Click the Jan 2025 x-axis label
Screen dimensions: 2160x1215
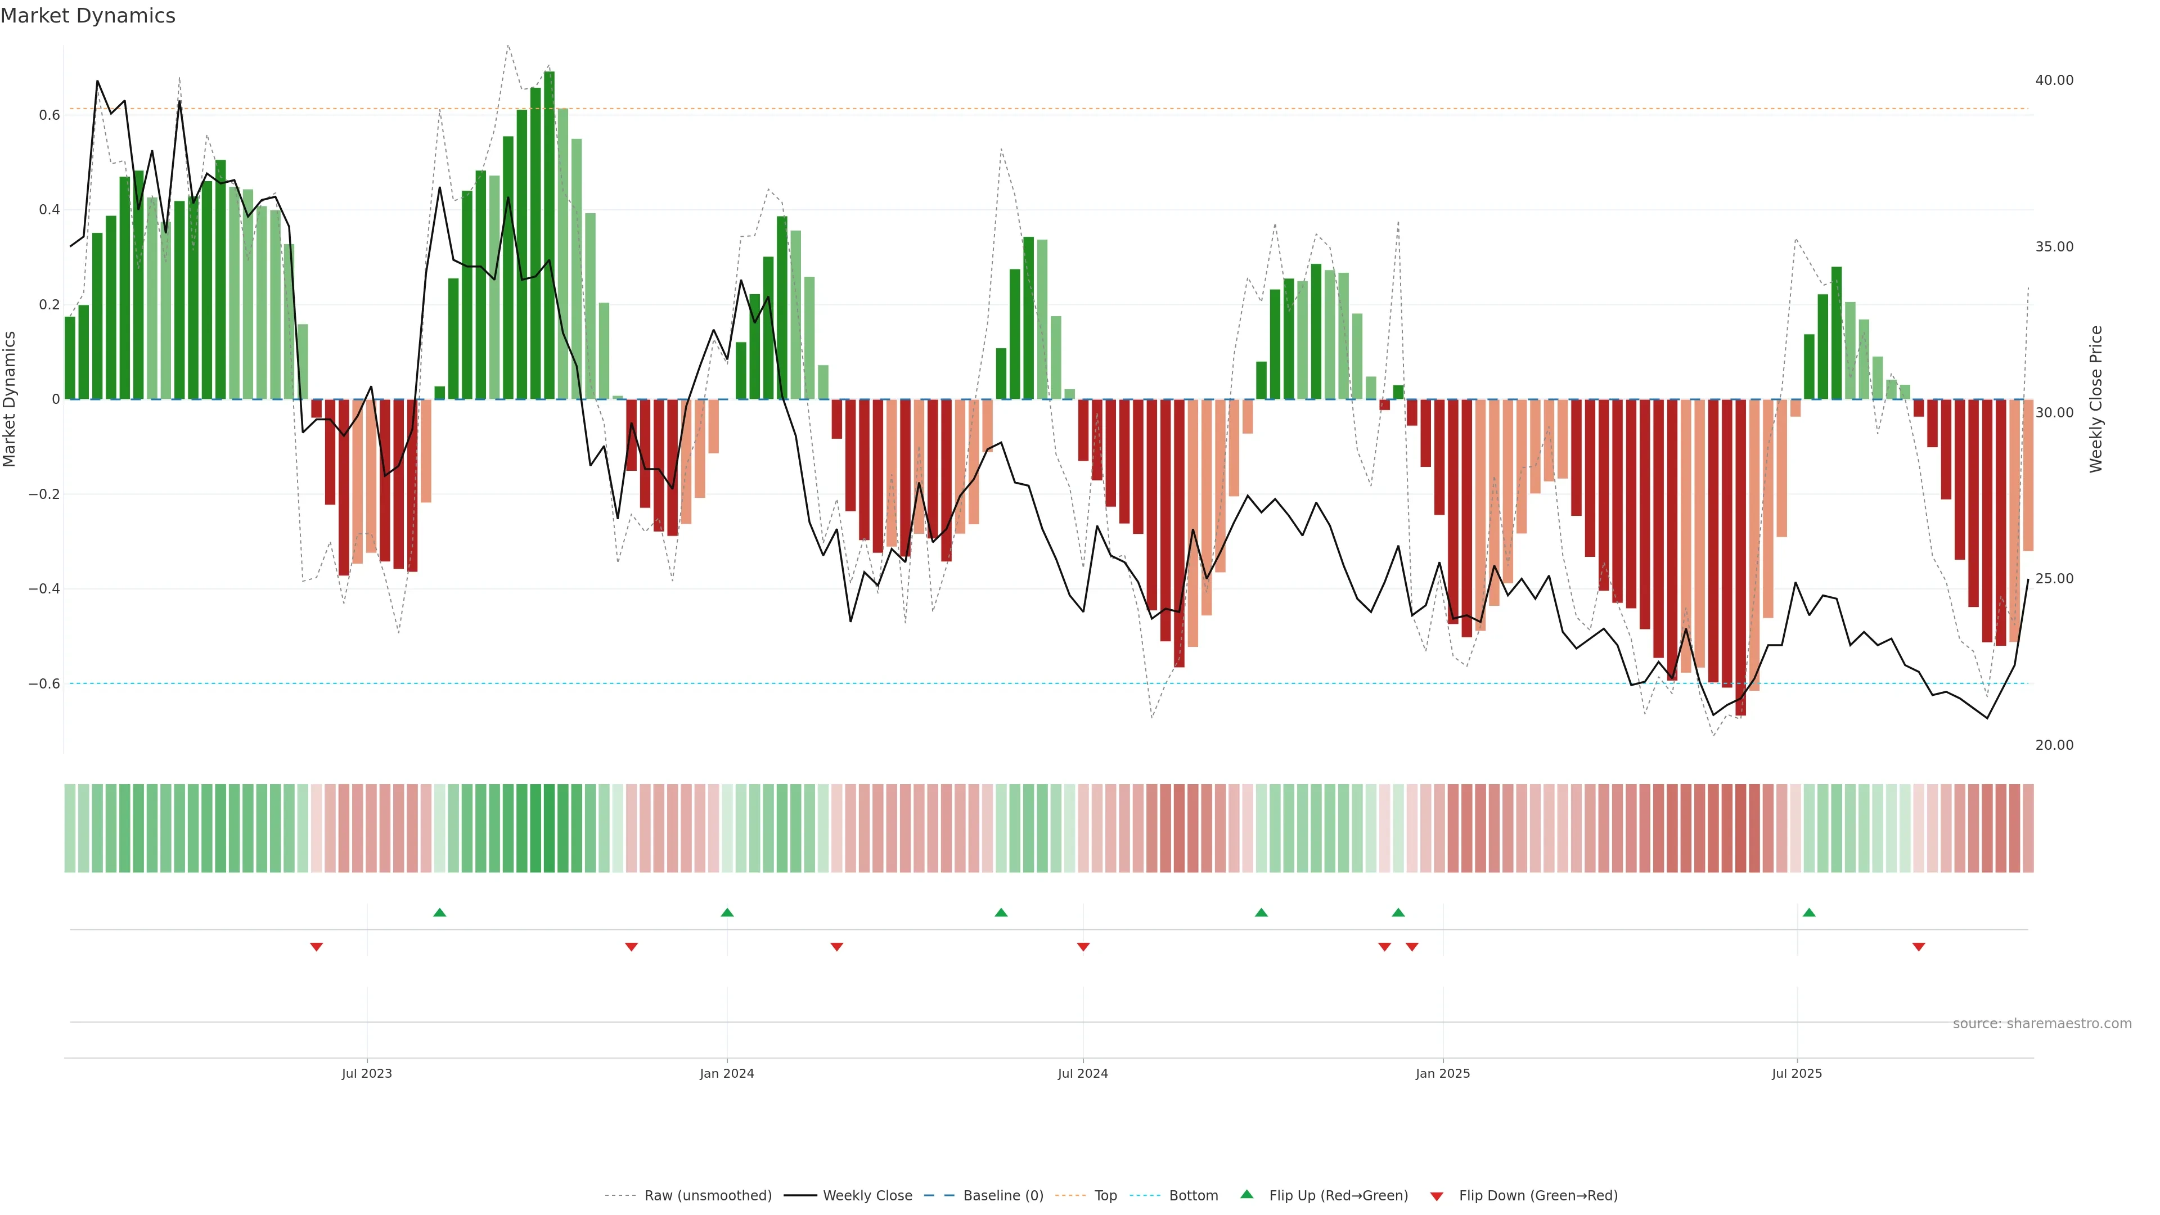click(1442, 1073)
